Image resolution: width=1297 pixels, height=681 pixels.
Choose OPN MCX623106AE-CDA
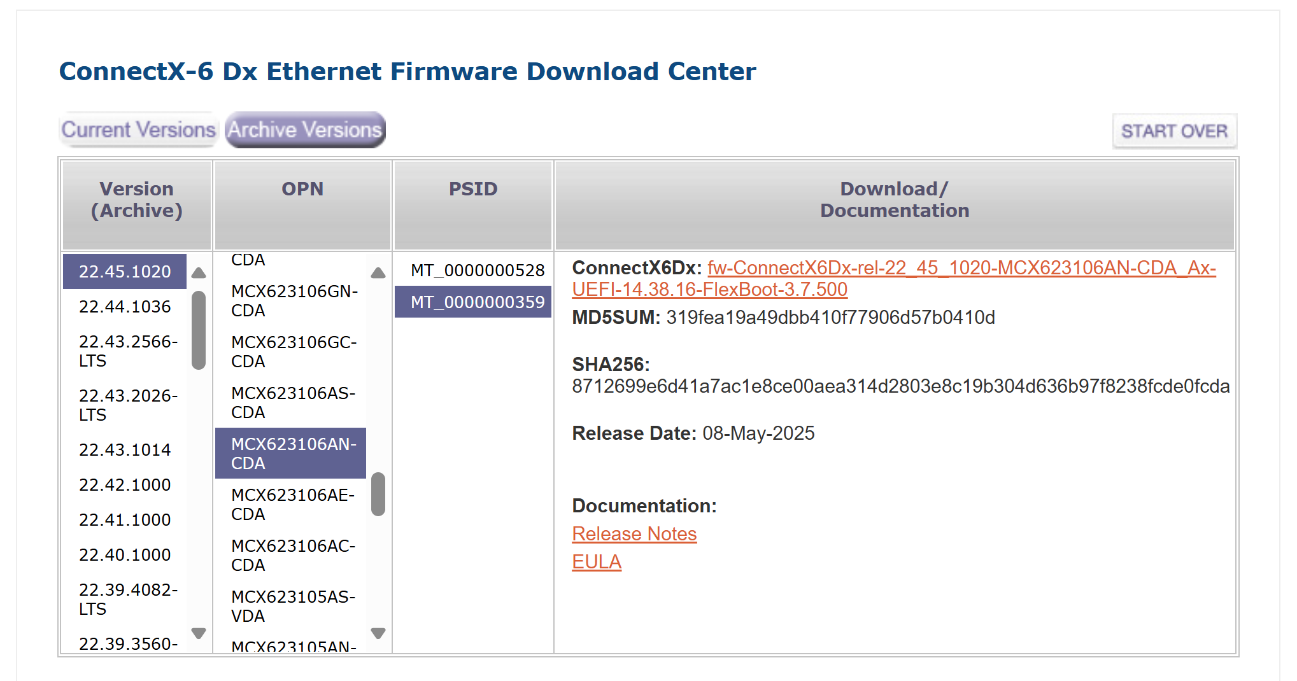[x=293, y=505]
